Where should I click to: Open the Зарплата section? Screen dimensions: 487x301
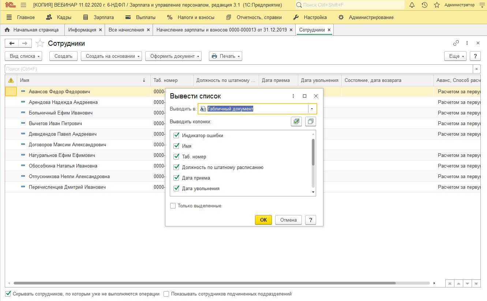click(x=98, y=17)
